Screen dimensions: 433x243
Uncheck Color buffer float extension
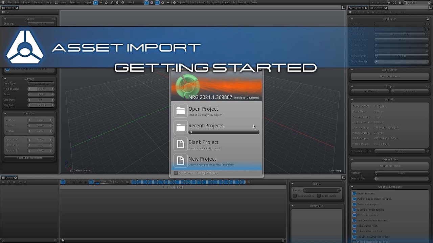coord(354,226)
